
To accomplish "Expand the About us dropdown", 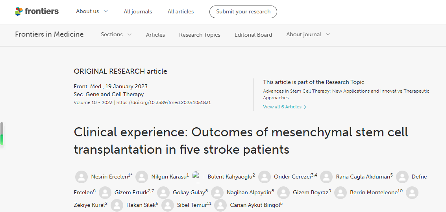I will pyautogui.click(x=92, y=11).
